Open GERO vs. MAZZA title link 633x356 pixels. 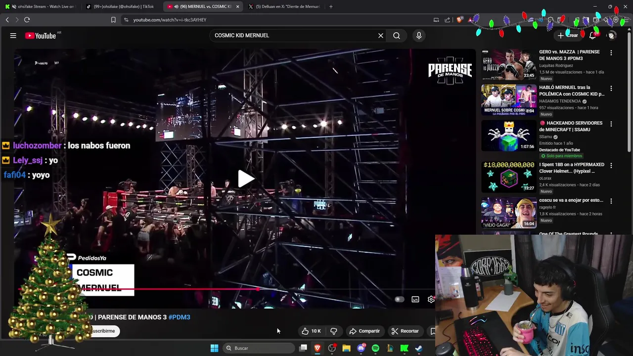click(569, 55)
